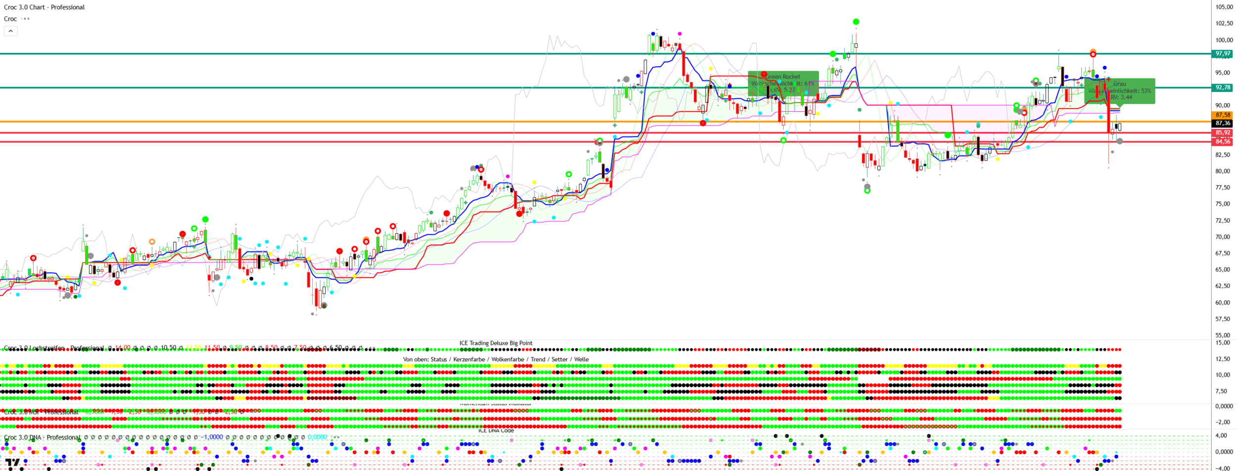The height and width of the screenshot is (471, 1237).
Task: Select the Croc 3.0 MSI - Professional legend
Action: click(x=42, y=412)
